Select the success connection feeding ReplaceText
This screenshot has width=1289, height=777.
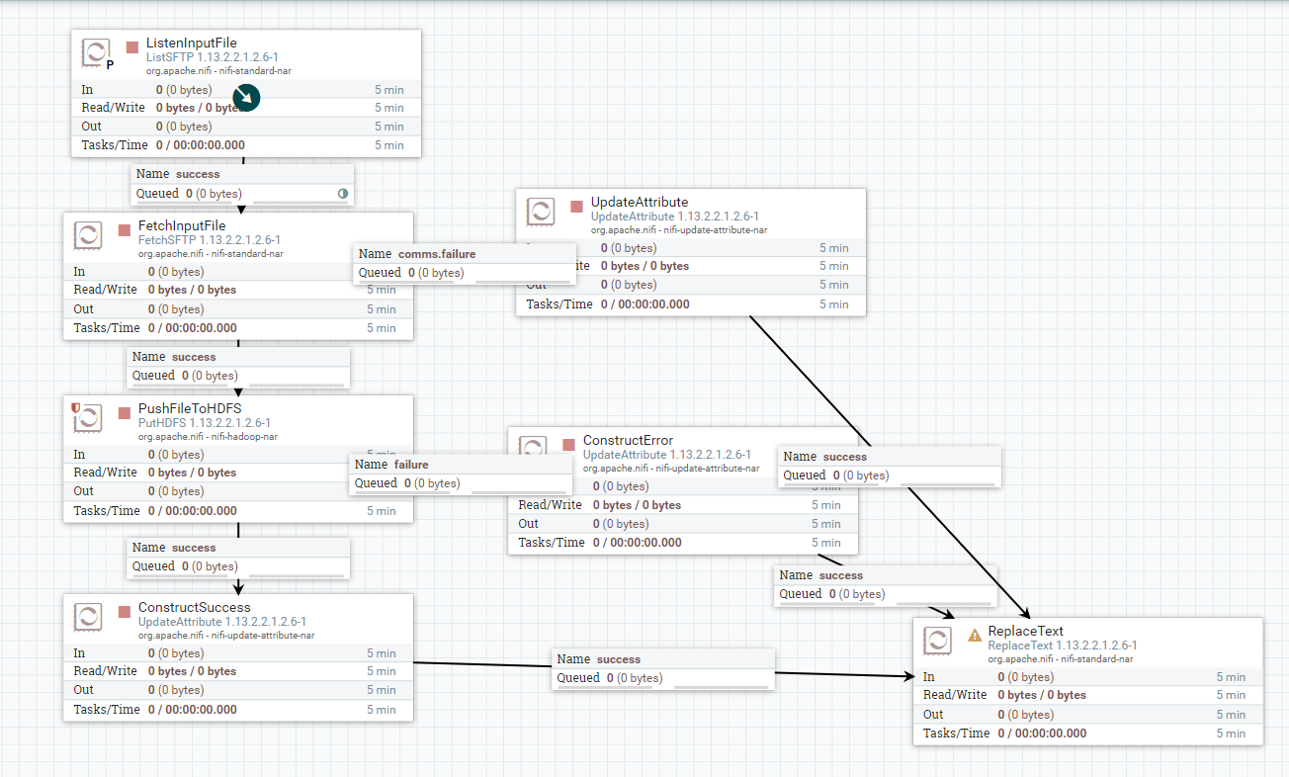click(x=662, y=668)
